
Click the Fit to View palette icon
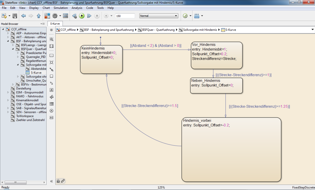point(51,46)
